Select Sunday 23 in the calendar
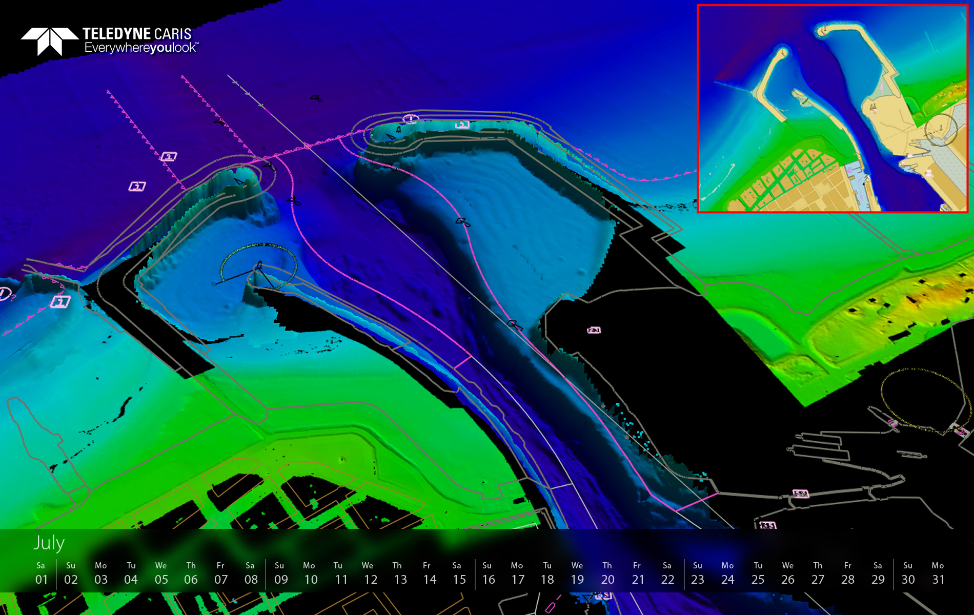Screen dimensions: 974x615 (698, 573)
